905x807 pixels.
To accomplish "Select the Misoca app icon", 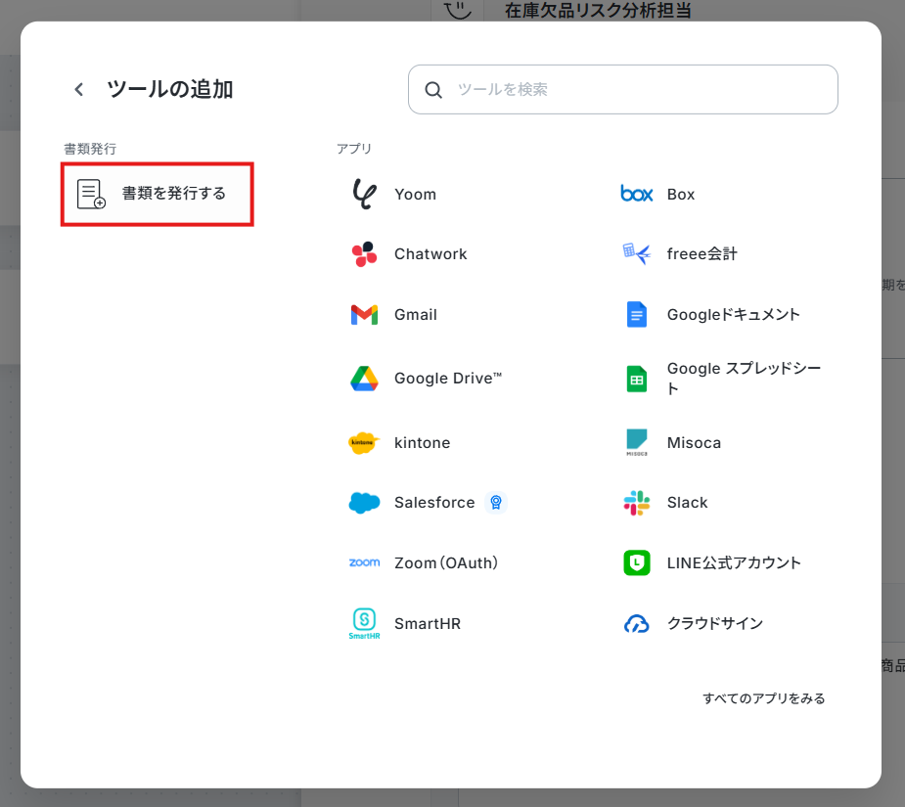I will [x=637, y=443].
